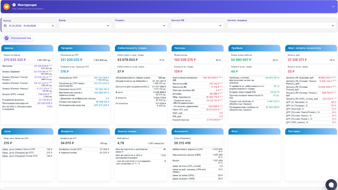
Task: Click the Налог ИП, руб. row
Action: click(x=197, y=110)
